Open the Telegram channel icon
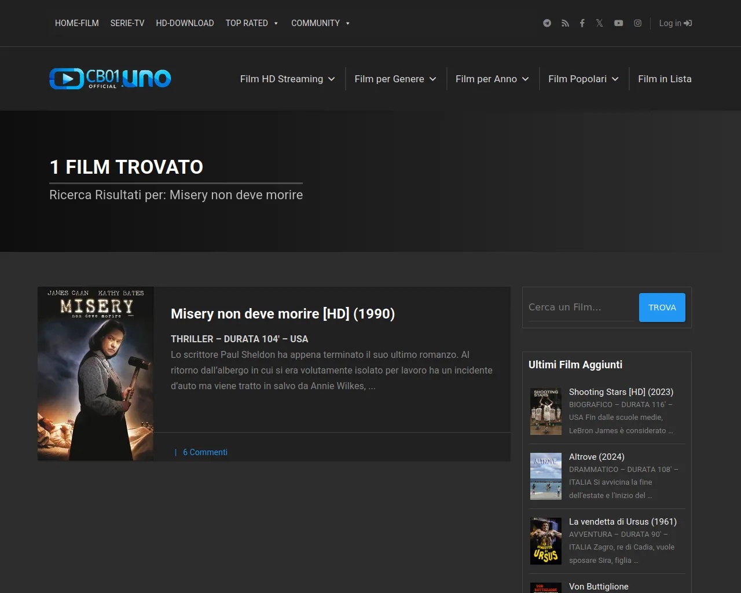 (x=546, y=23)
